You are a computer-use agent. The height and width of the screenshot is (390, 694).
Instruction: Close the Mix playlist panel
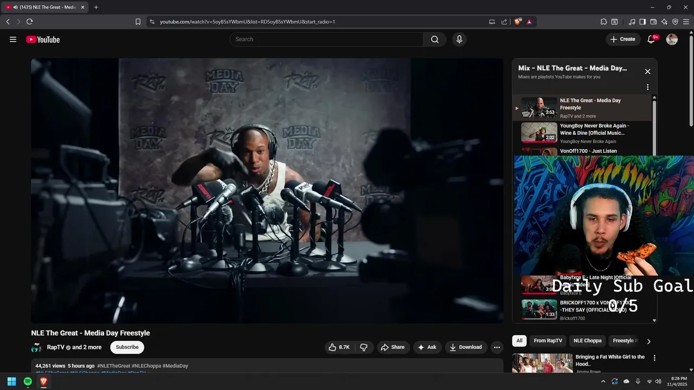click(x=647, y=71)
